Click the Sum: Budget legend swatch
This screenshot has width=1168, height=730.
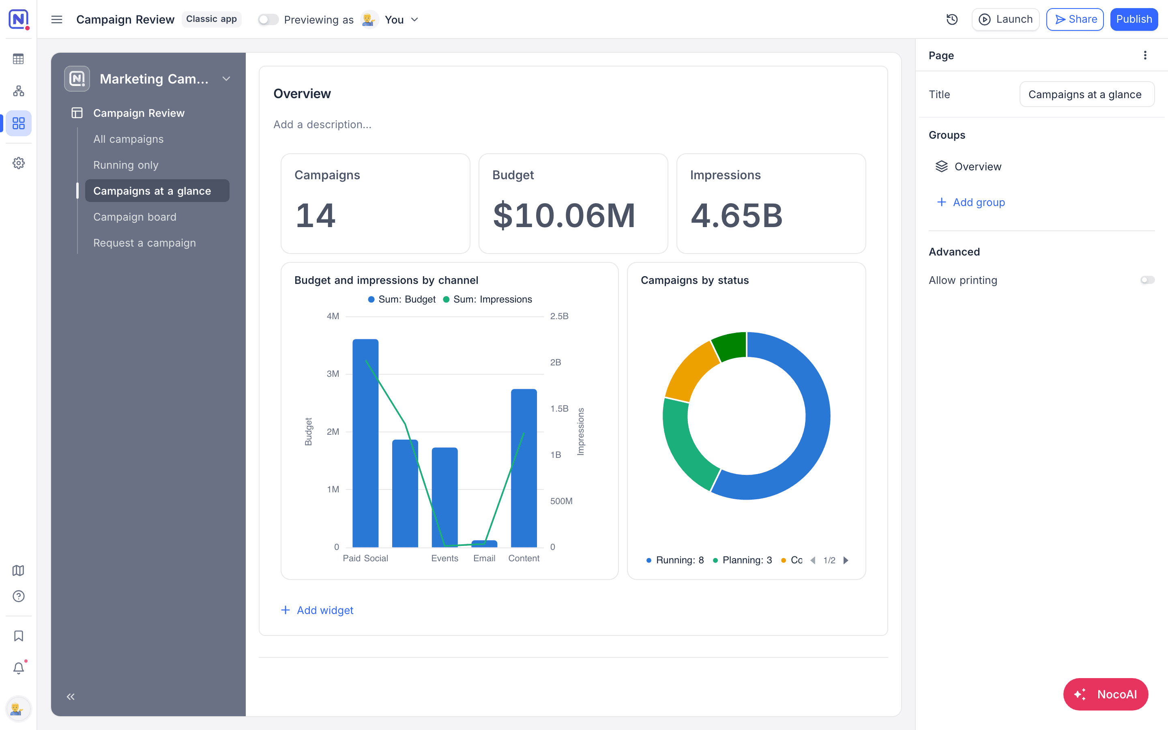371,299
